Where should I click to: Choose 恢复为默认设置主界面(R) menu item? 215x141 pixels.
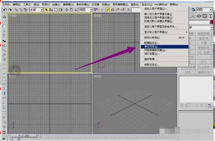click(x=165, y=21)
